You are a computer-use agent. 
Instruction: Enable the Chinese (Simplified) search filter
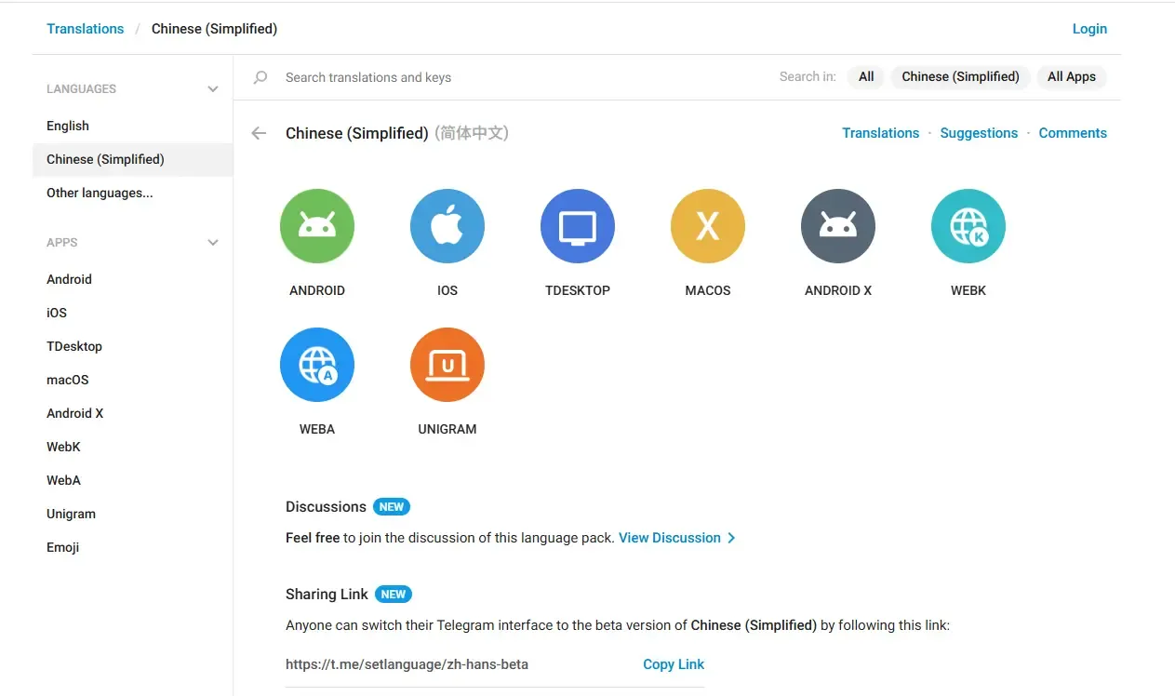[x=960, y=76]
